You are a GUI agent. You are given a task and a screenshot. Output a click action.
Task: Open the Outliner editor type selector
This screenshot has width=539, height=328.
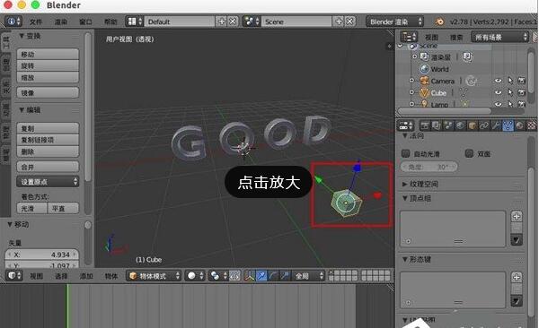coord(410,37)
